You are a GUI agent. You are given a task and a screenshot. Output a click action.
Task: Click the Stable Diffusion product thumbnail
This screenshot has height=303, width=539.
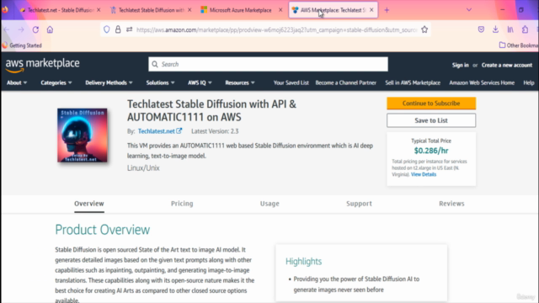tap(83, 136)
